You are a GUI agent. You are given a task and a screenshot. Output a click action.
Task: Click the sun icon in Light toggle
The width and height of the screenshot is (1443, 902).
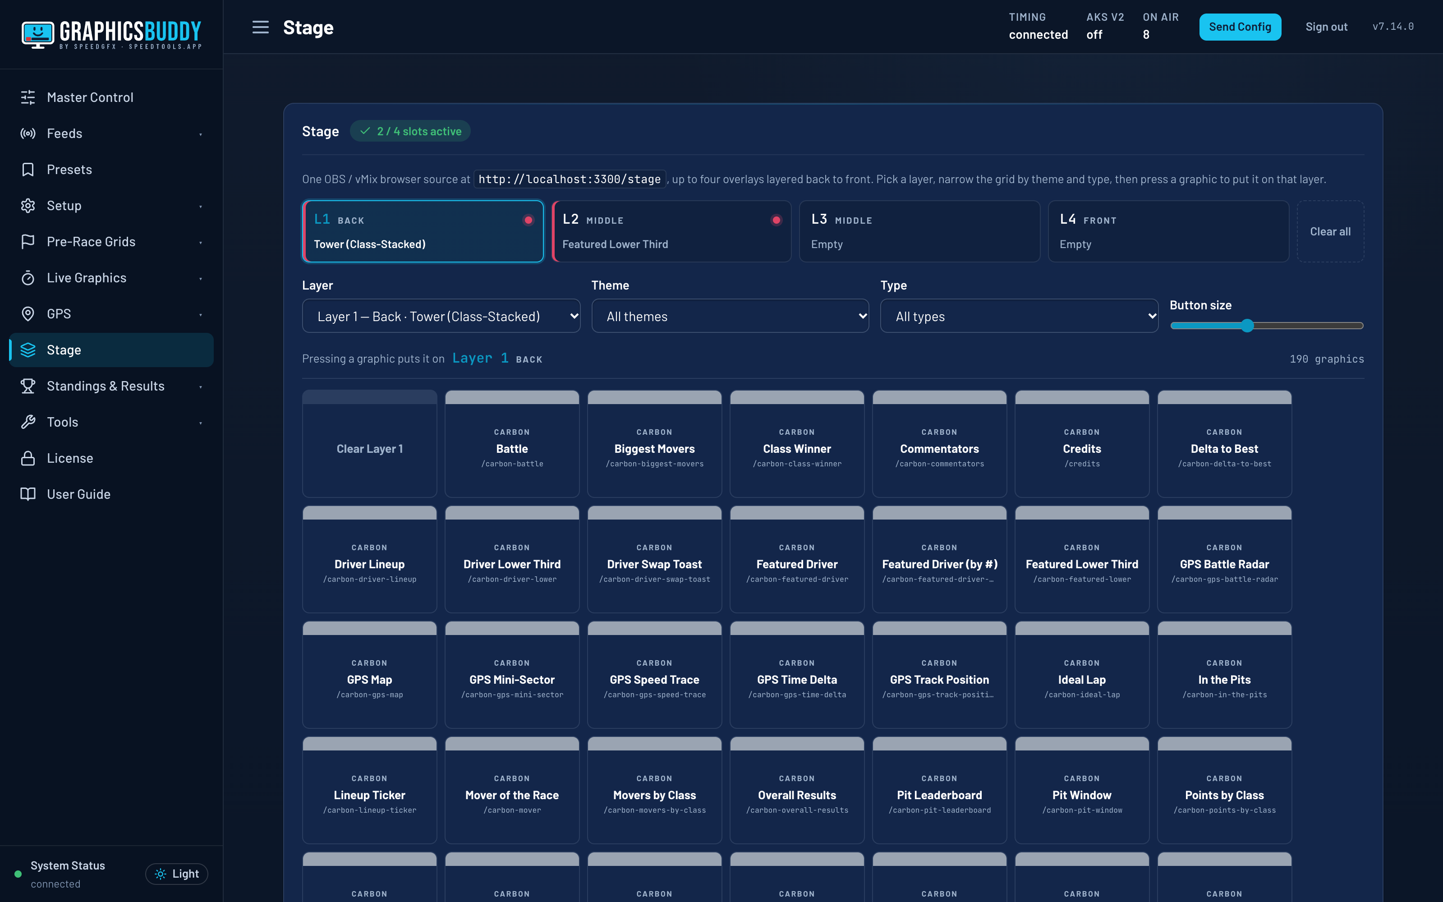tap(161, 874)
